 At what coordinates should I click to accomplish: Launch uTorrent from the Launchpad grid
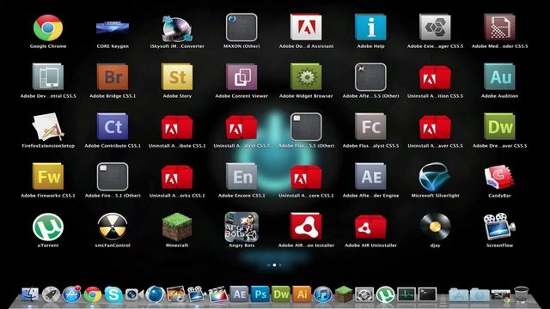[48, 227]
